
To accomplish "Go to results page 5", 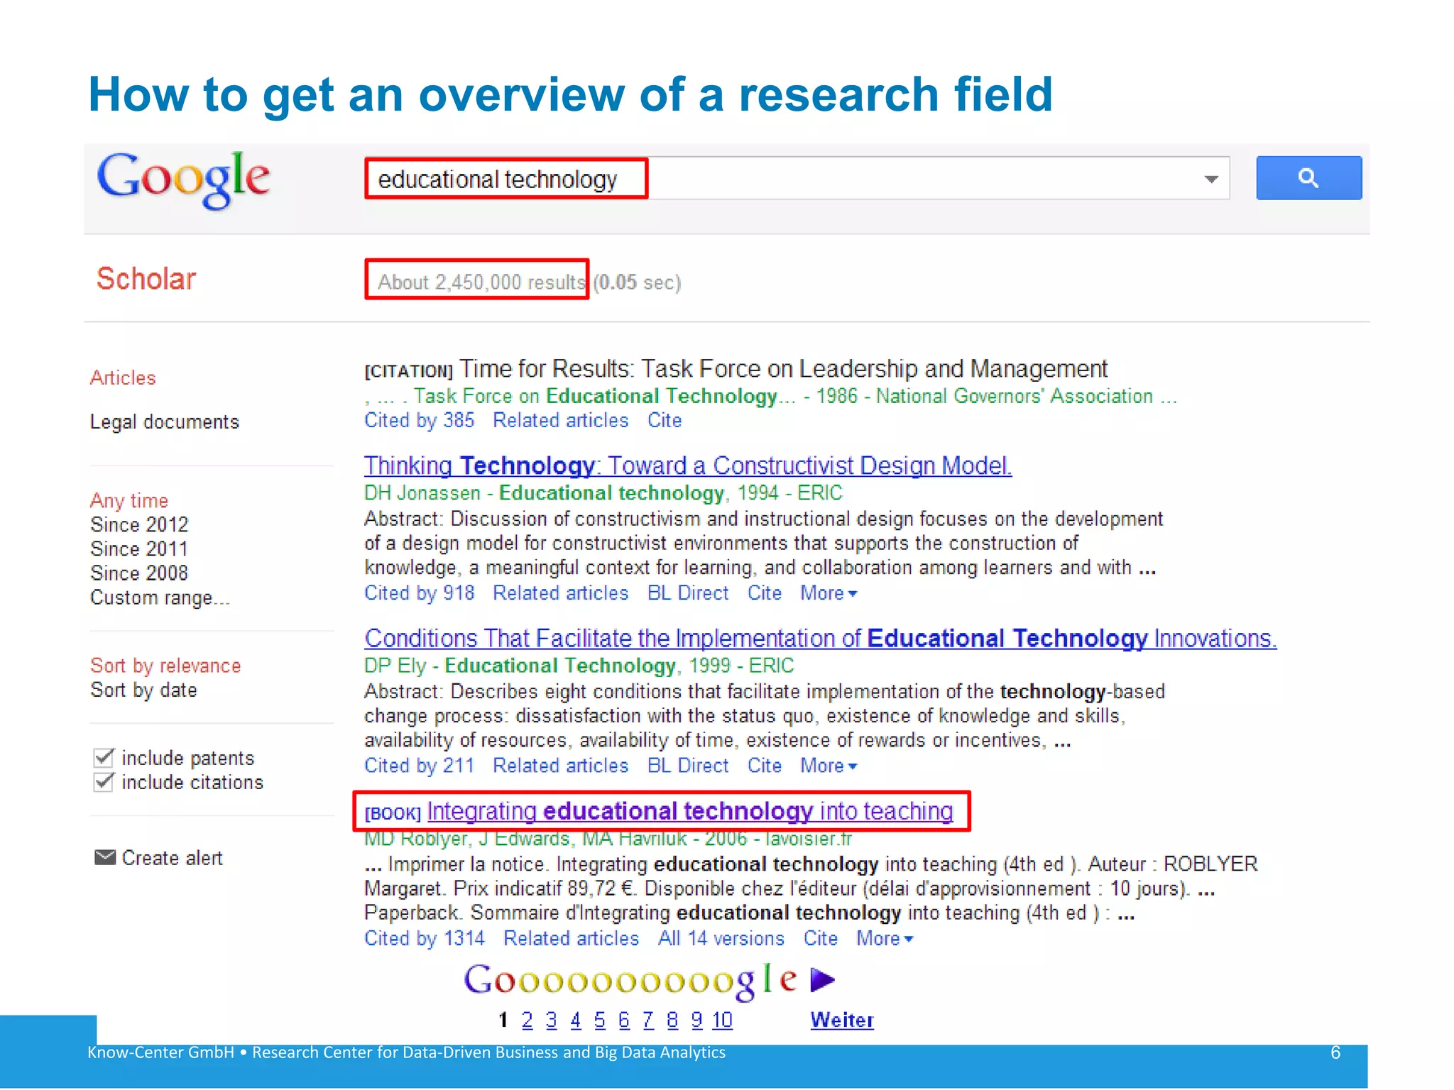I will (x=600, y=1020).
